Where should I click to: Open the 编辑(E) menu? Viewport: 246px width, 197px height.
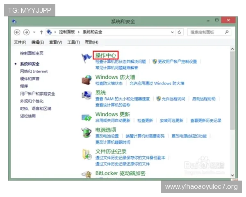[38, 42]
